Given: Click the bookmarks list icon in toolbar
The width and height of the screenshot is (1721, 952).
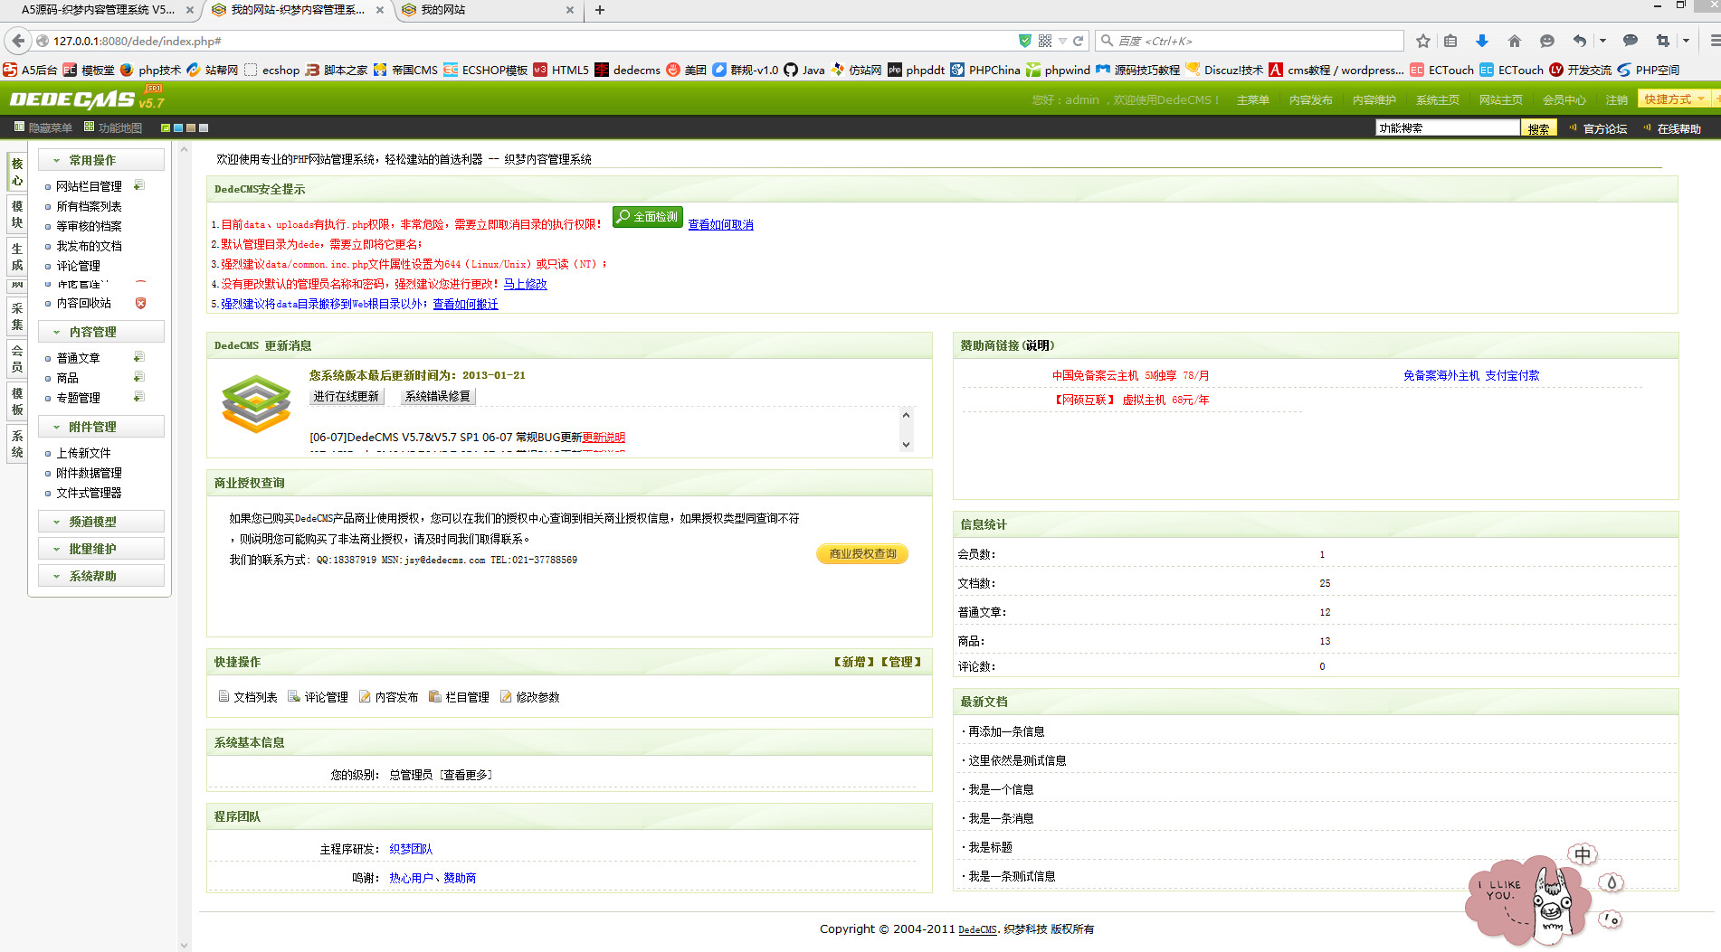Looking at the screenshot, I should (1450, 41).
